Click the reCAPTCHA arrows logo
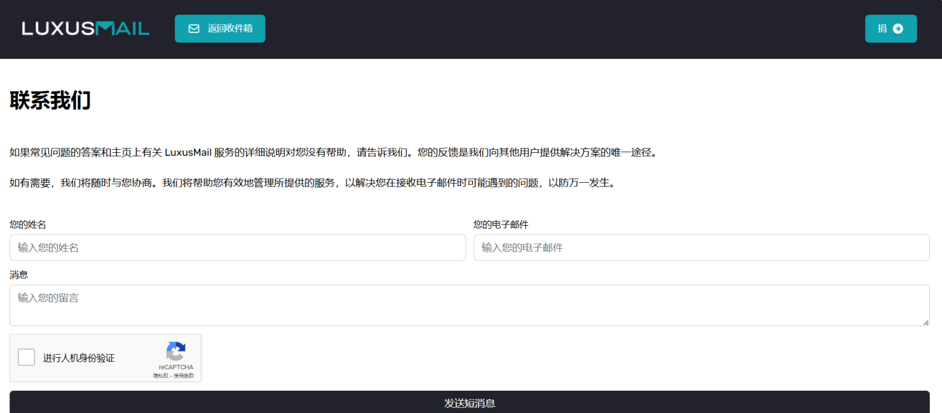The height and width of the screenshot is (413, 942). click(x=175, y=351)
